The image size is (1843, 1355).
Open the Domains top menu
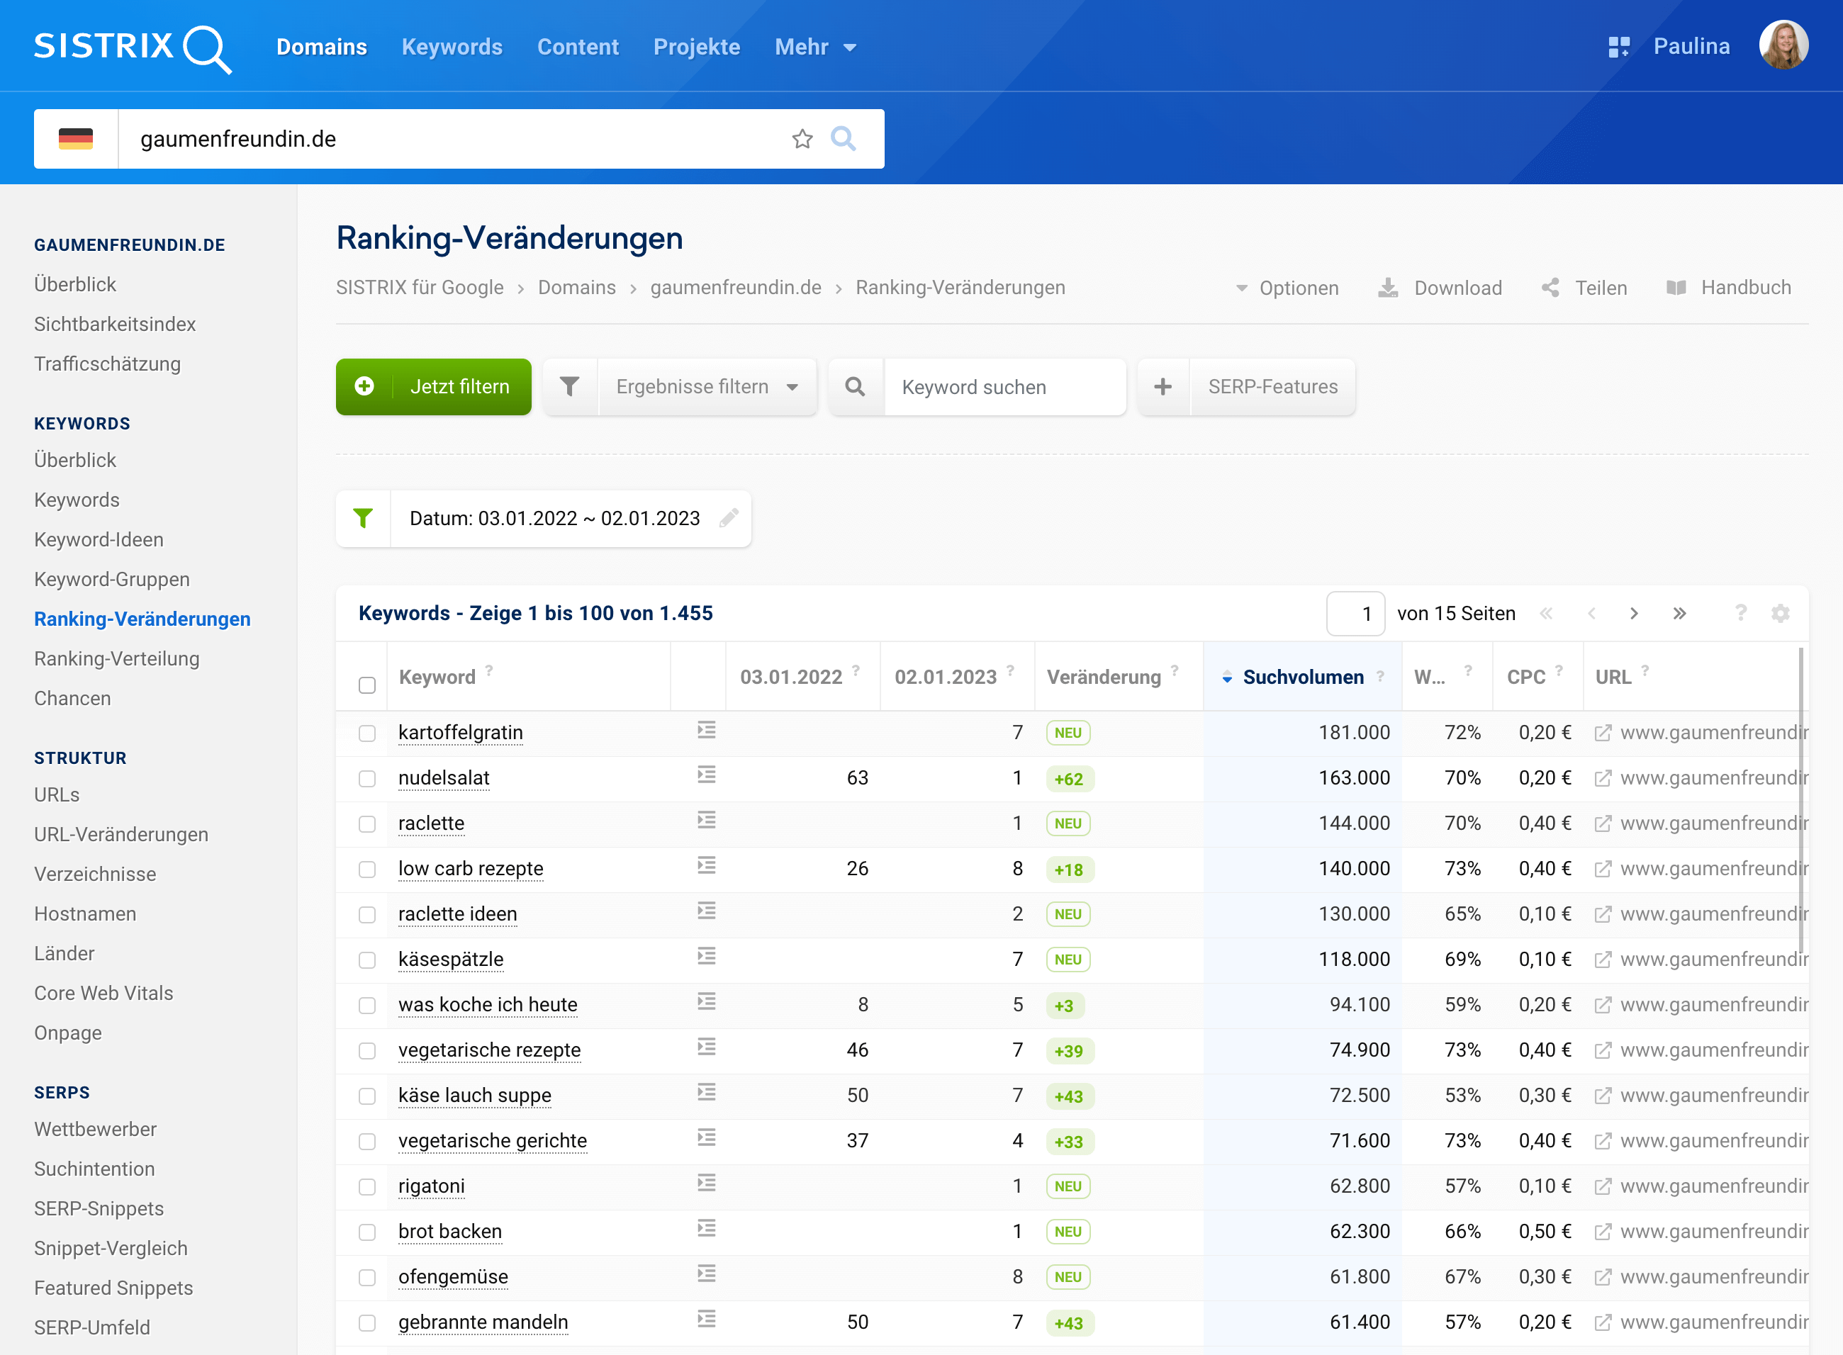(322, 47)
